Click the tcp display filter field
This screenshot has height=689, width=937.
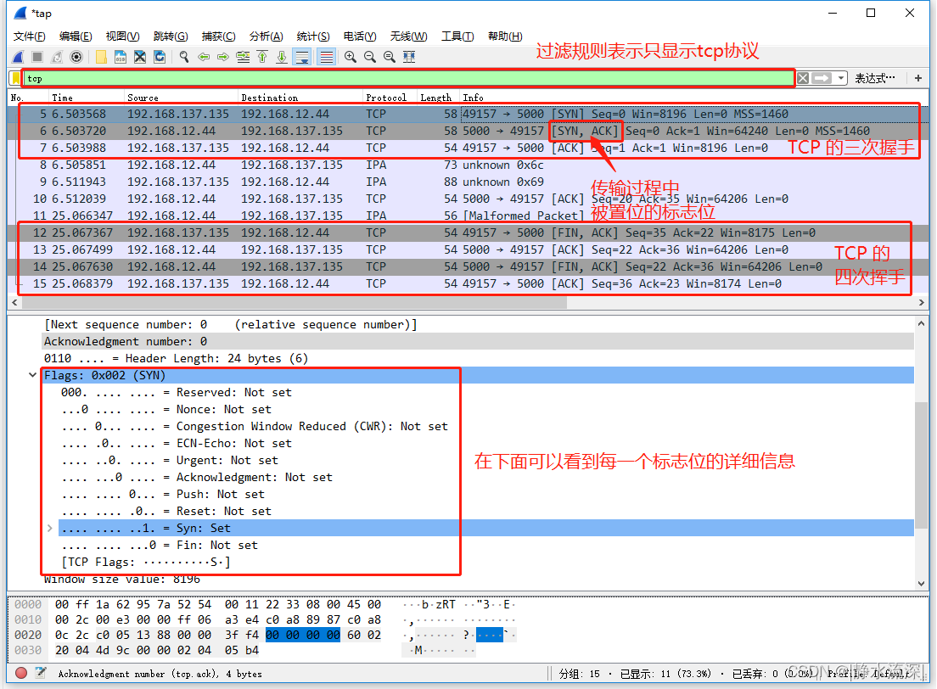tap(407, 78)
